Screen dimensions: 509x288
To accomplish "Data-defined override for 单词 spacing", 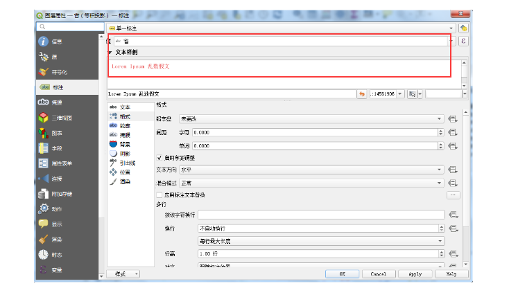I will pos(453,146).
